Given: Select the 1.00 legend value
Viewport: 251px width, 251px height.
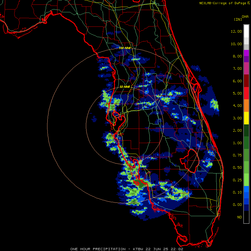Looking at the screenshot, I should pos(237,143).
